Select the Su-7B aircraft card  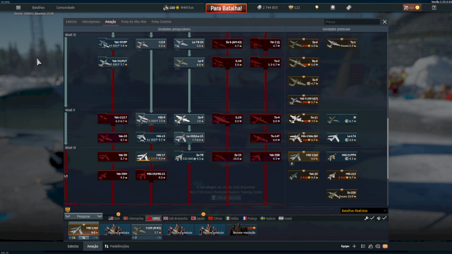189,157
